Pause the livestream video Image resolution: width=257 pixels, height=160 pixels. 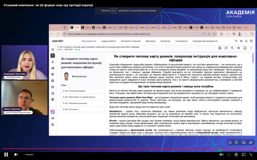6,154
